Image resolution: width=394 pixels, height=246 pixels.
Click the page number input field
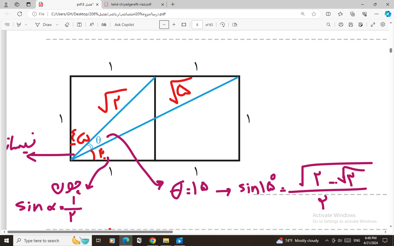coord(197,25)
